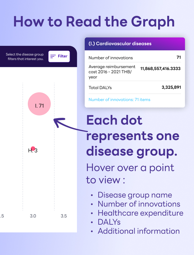This screenshot has width=194, height=255.
Task: Click the value 11,868,557,416.3333
Action: pos(160,68)
